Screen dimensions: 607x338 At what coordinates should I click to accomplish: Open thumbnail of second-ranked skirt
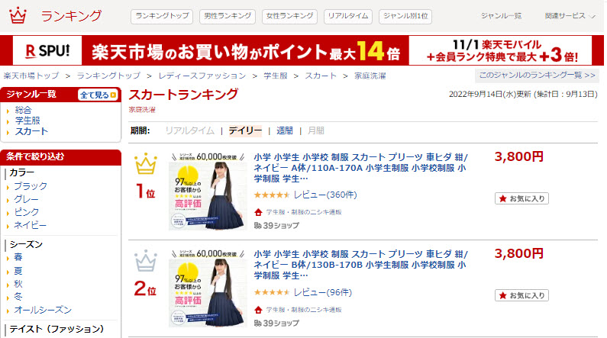[x=208, y=288]
